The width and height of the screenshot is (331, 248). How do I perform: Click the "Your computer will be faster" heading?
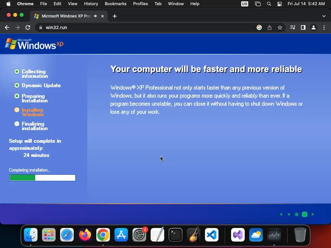[206, 69]
